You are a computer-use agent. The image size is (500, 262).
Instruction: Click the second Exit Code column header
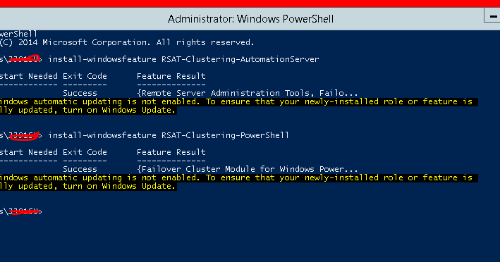point(85,153)
